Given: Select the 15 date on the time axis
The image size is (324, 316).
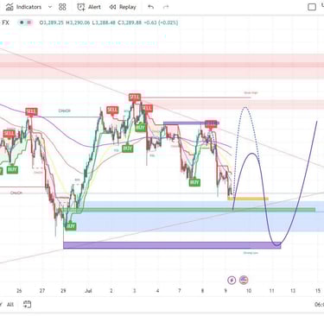Looking at the screenshot, I should [x=318, y=291].
